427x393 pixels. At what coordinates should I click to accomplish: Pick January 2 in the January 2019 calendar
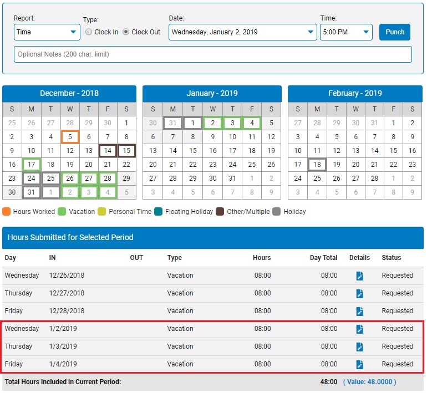(x=212, y=123)
